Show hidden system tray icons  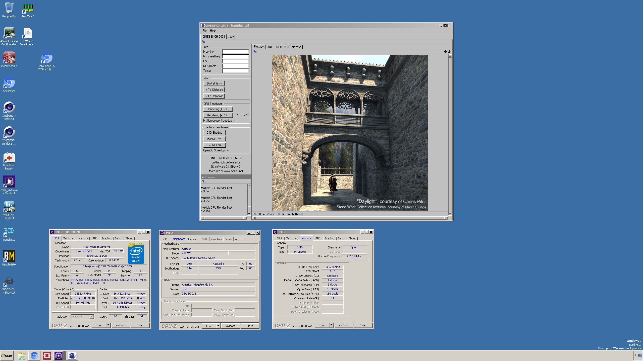point(636,355)
